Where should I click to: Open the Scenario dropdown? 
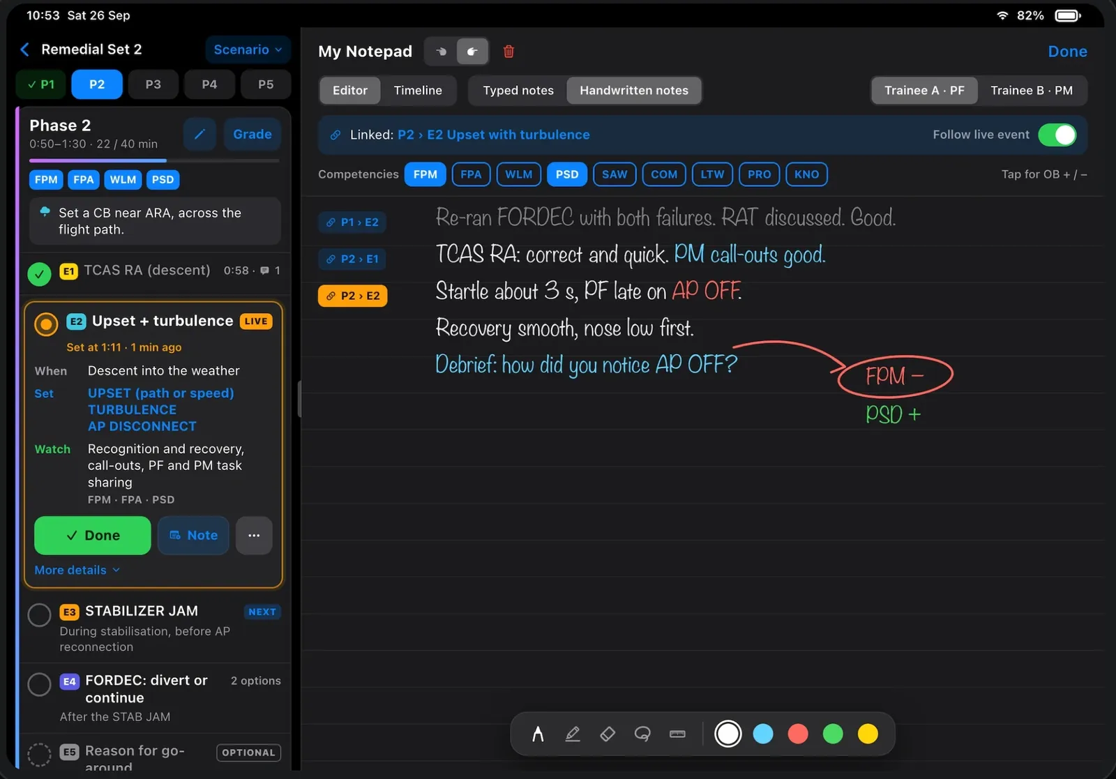(248, 50)
